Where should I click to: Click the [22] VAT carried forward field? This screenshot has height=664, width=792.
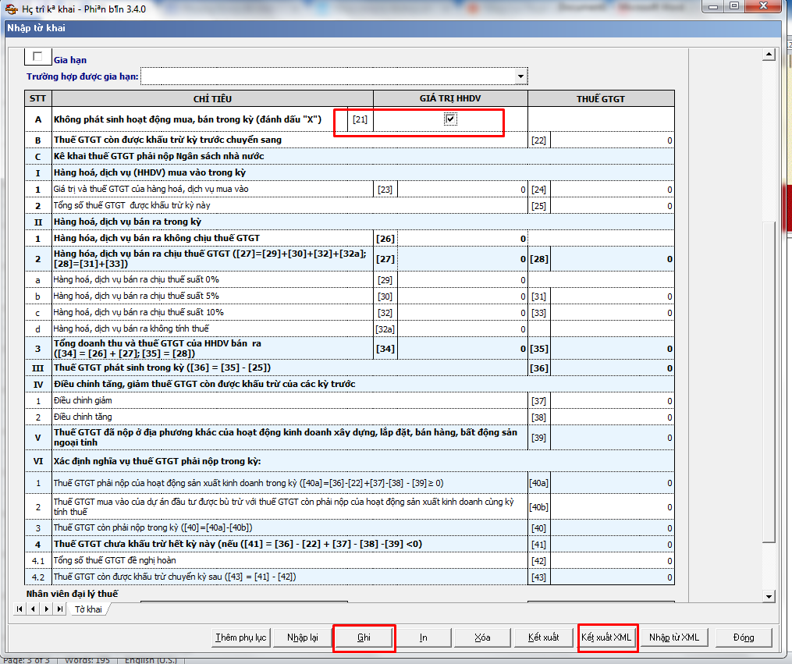[612, 140]
